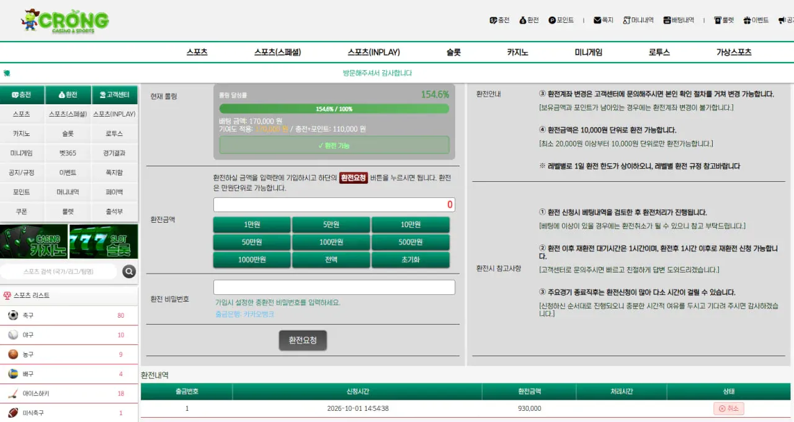
Task: Click the 환전 가능 status button
Action: (x=334, y=145)
